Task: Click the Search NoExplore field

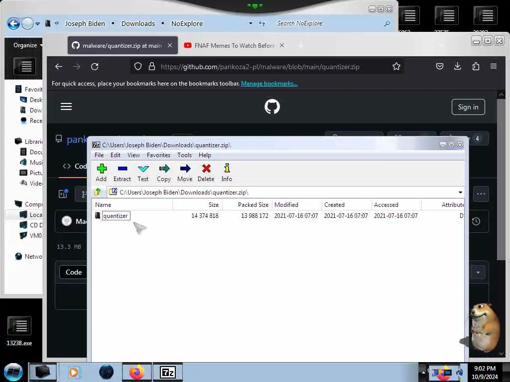Action: click(332, 23)
